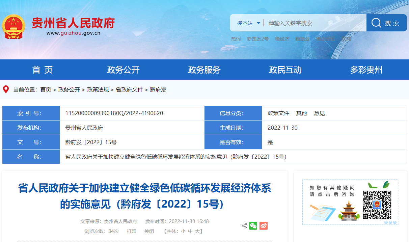Image resolution: width=409 pixels, height=242 pixels.
Task: Click the magnifier search icon
Action: [x=376, y=23]
